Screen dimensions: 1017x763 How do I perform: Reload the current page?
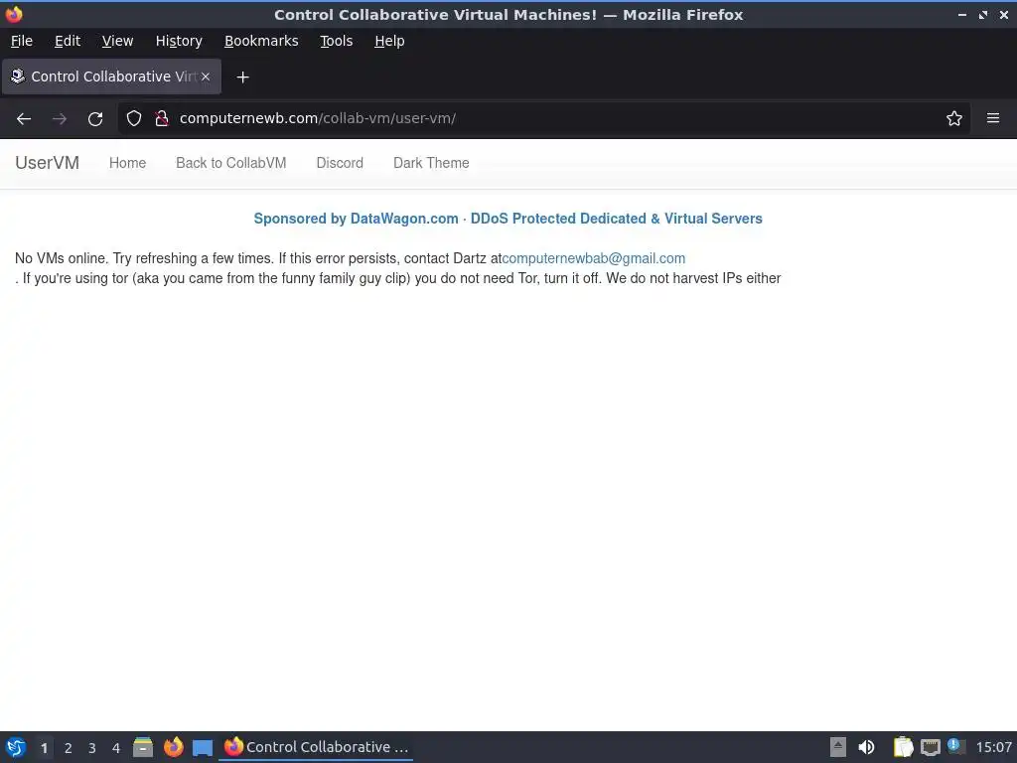tap(95, 119)
